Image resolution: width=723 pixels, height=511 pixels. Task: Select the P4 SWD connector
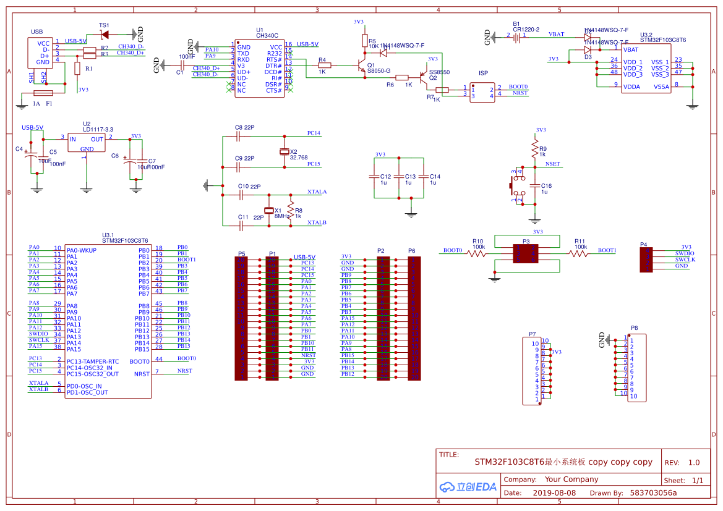coord(645,260)
